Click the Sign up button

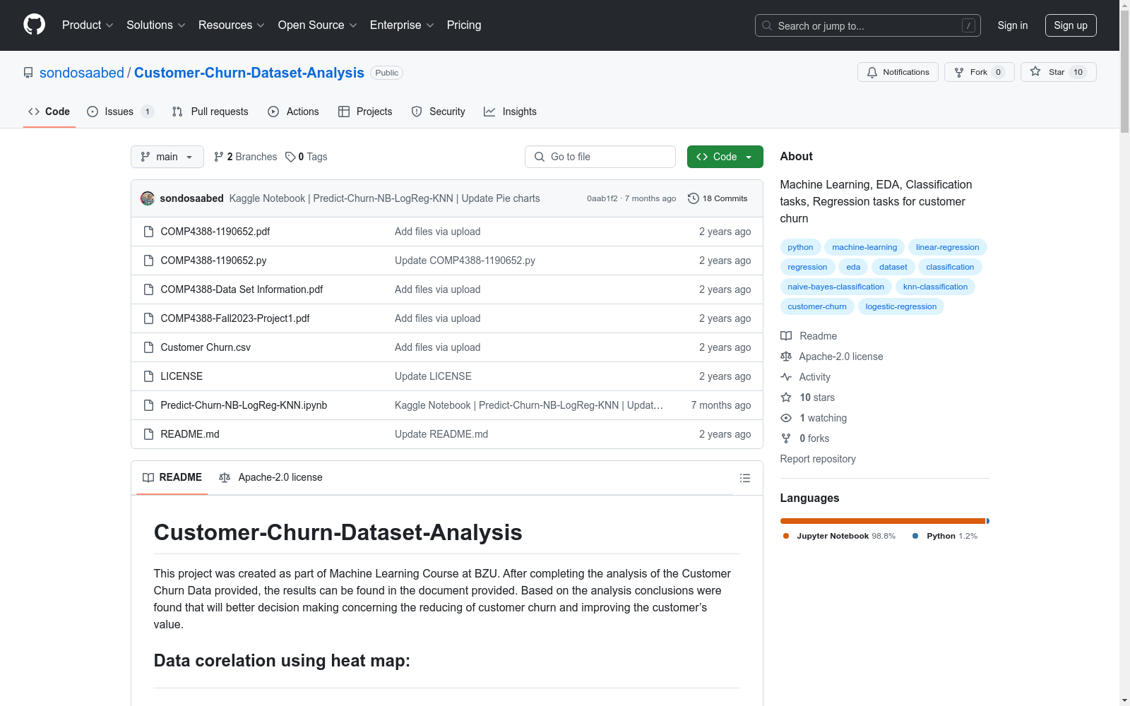tap(1071, 25)
